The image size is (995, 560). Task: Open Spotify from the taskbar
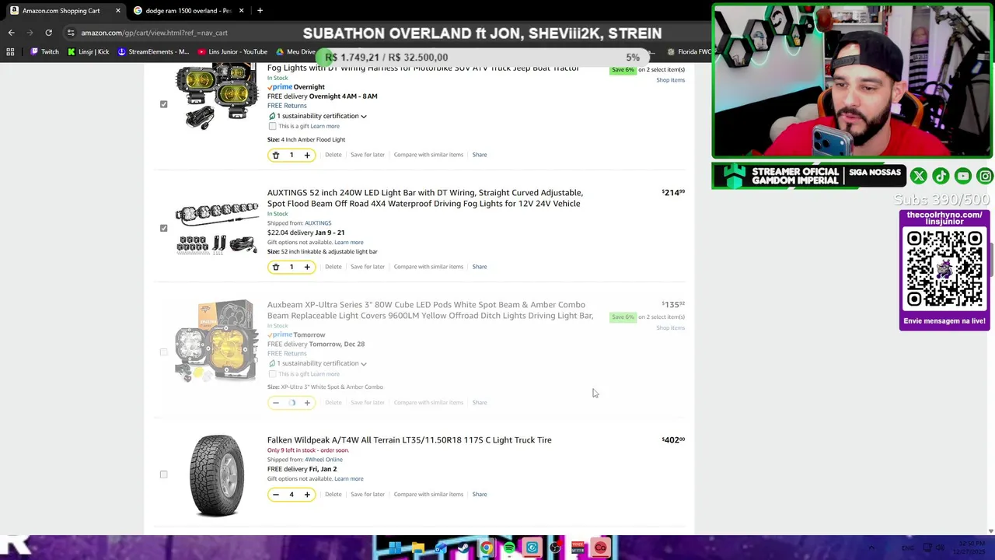point(509,548)
